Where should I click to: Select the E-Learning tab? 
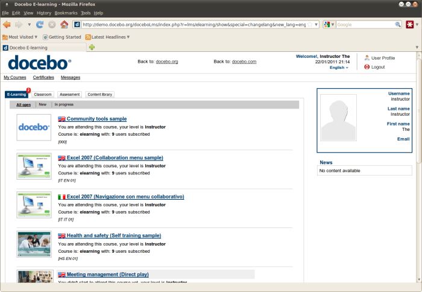point(16,95)
